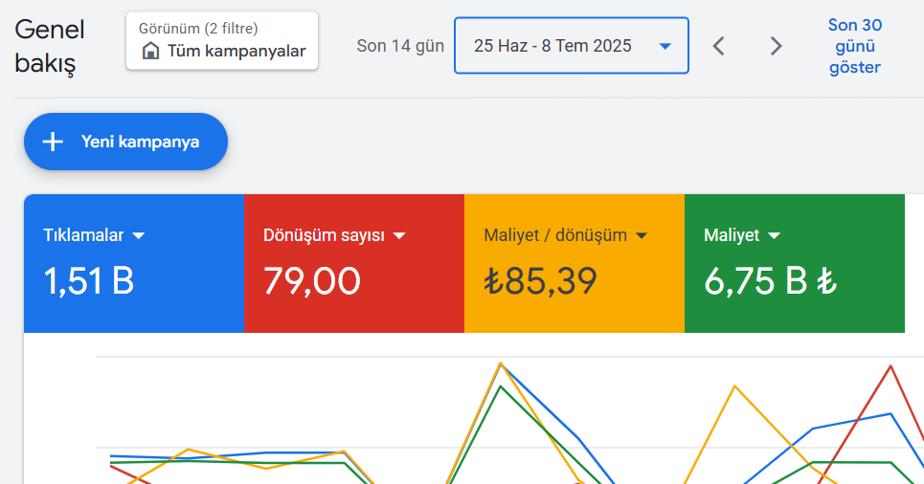This screenshot has width=924, height=484.
Task: Click the yellow ₺85,39 cost per conversion value
Action: click(x=540, y=280)
